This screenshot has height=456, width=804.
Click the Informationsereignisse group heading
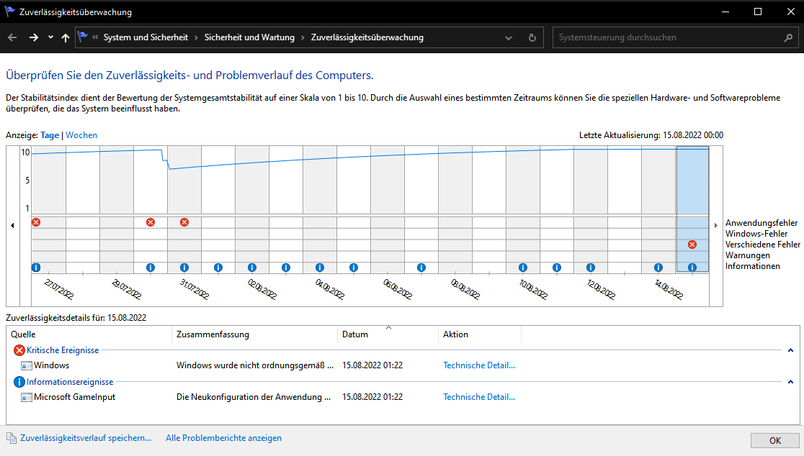coord(70,382)
